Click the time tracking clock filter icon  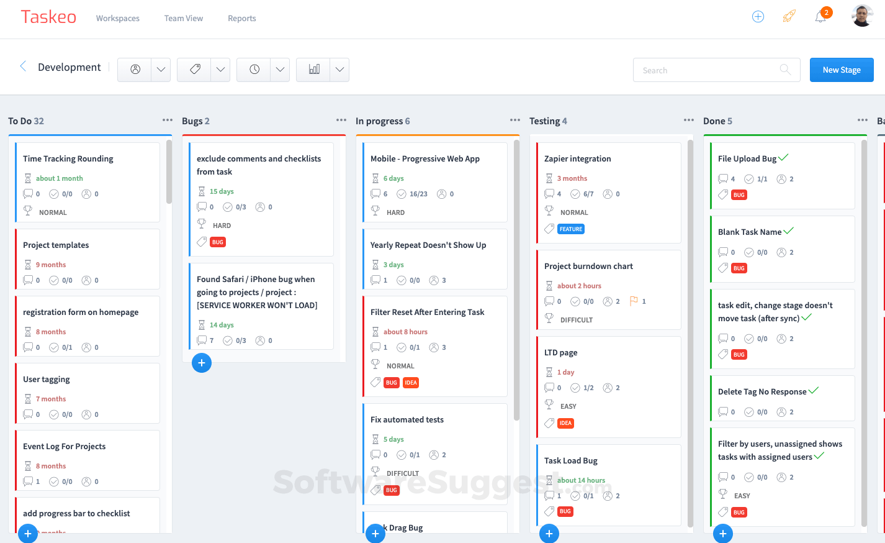tap(254, 70)
